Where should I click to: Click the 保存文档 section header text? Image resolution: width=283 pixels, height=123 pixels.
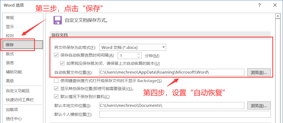click(60, 35)
